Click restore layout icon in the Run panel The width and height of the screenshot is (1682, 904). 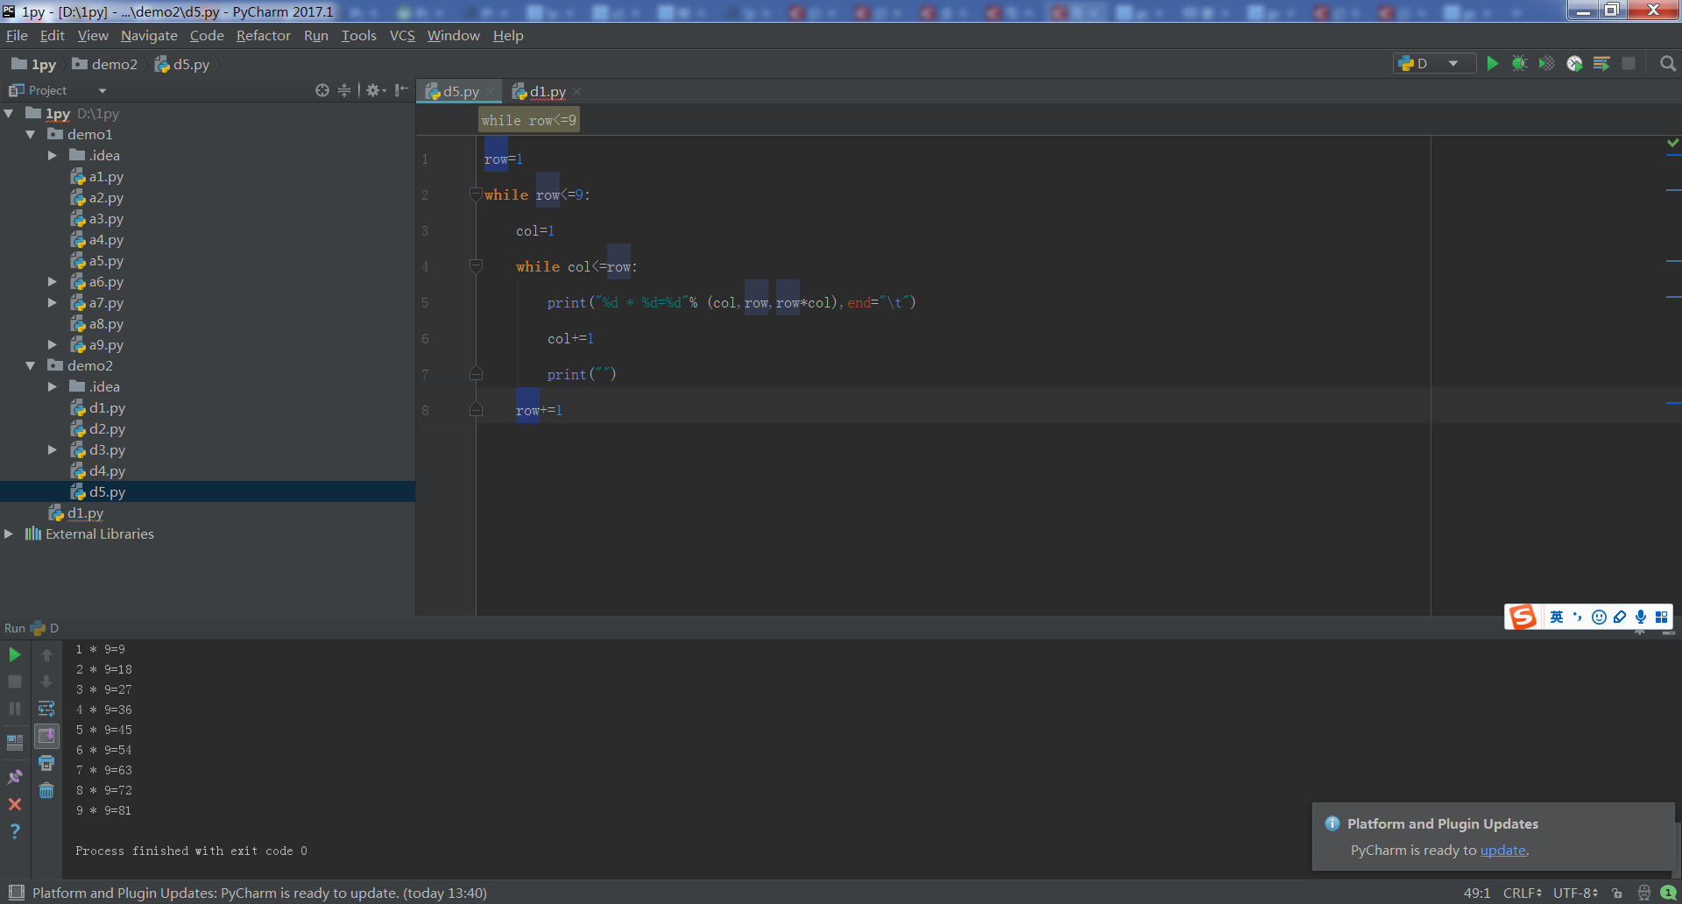[15, 743]
